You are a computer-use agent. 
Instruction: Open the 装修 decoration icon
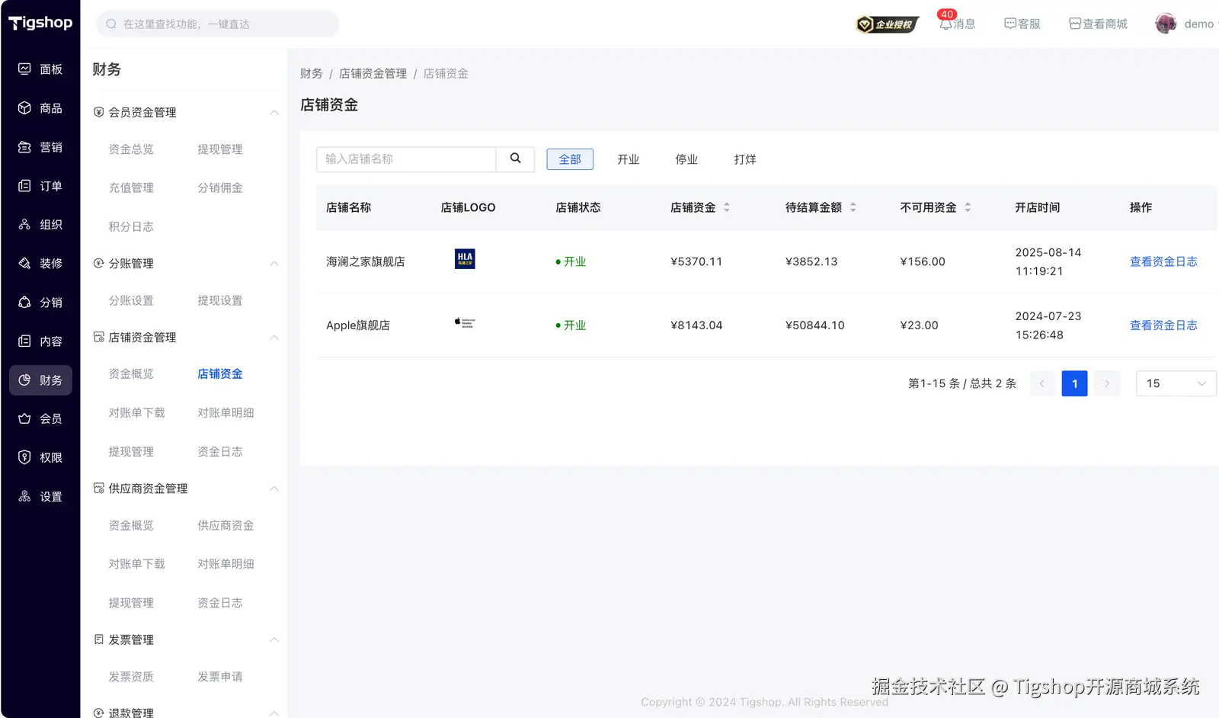point(24,264)
